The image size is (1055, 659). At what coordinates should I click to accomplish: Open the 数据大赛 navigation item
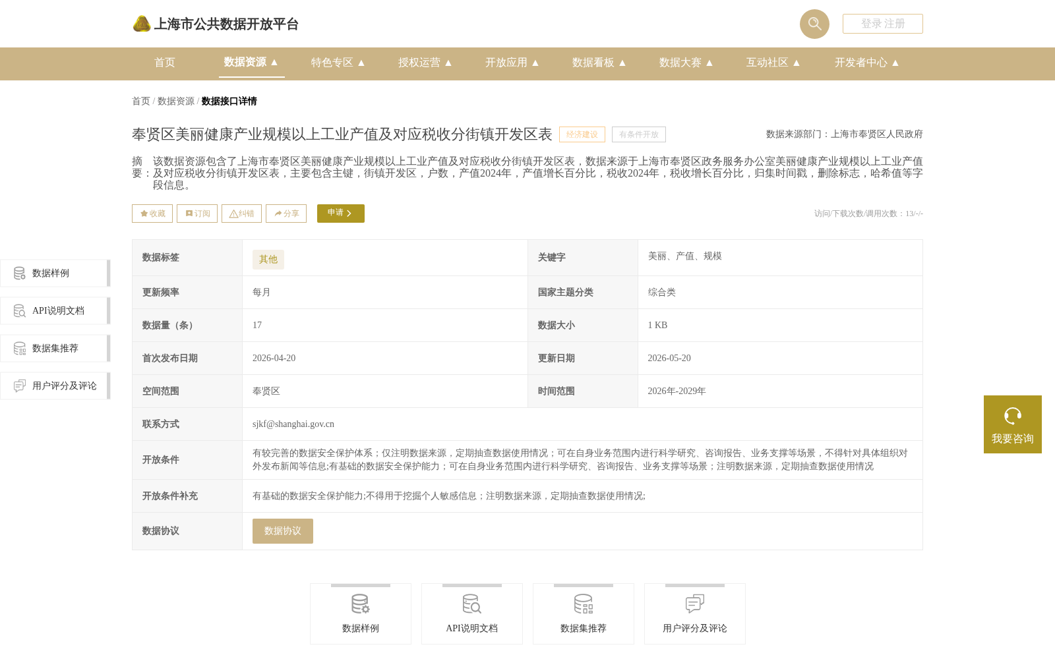click(x=680, y=63)
